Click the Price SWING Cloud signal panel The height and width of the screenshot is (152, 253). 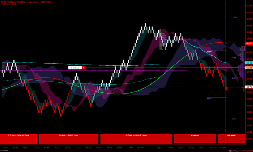point(68,139)
